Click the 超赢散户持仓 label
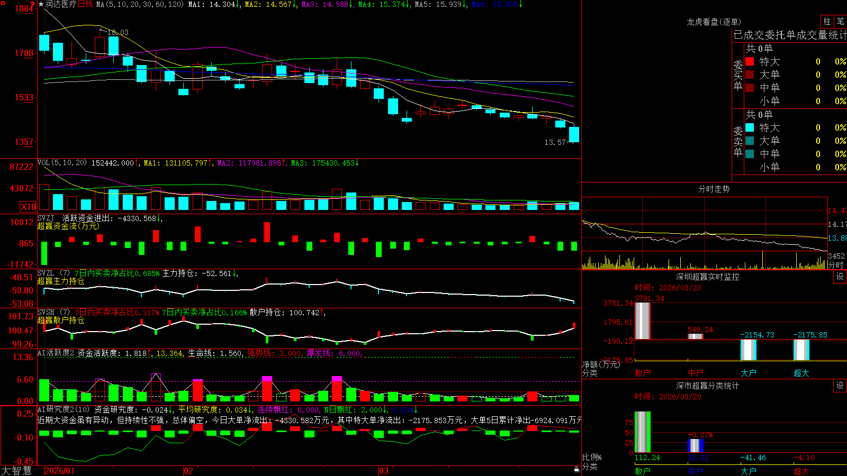Screen dimensions: 847x476 point(61,320)
